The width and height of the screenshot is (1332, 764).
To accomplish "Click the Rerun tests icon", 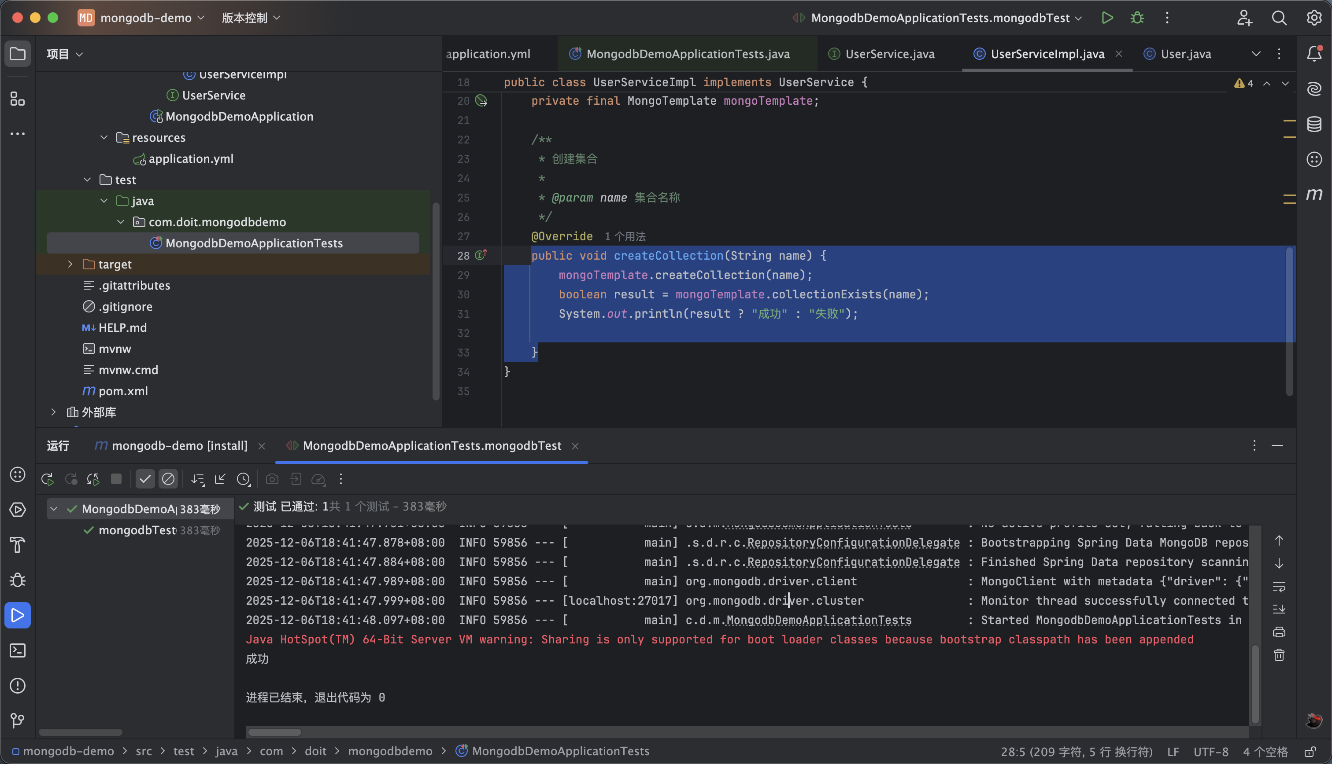I will (x=47, y=479).
